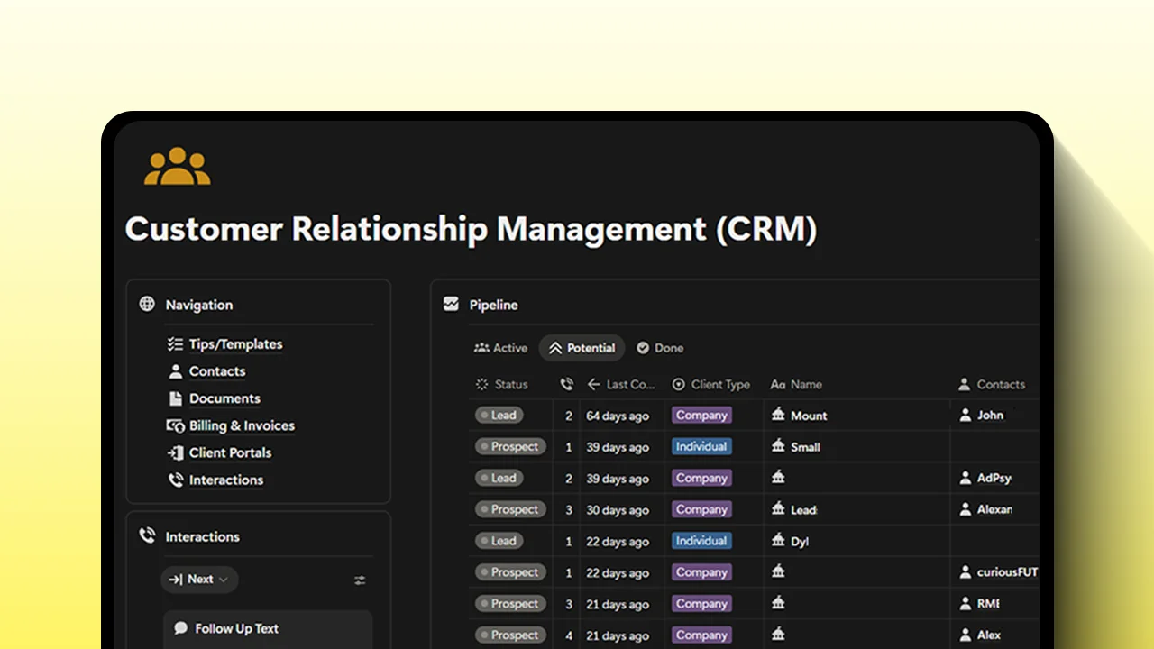
Task: Select the Potential pipeline tab
Action: coord(582,348)
